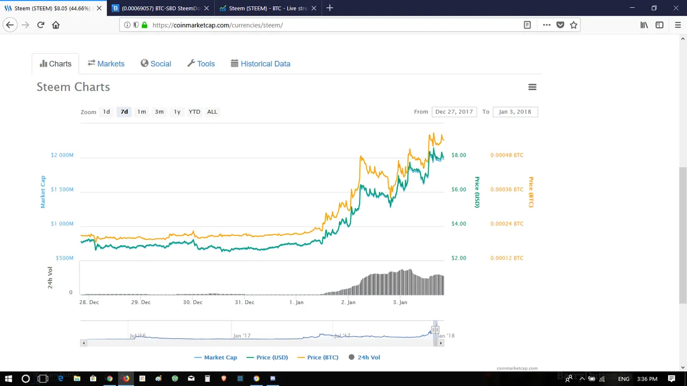The width and height of the screenshot is (687, 386).
Task: Click the browser Back arrow button
Action: coord(10,25)
